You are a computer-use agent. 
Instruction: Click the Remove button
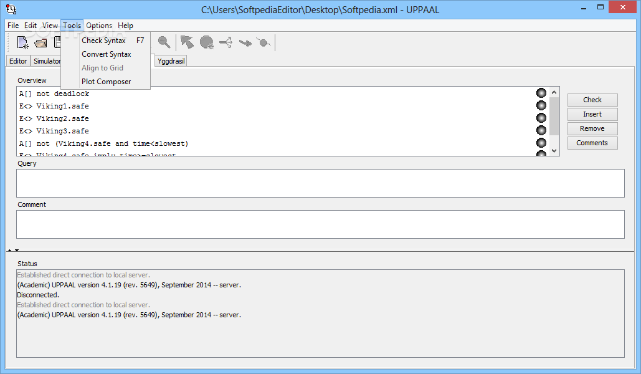coord(592,128)
